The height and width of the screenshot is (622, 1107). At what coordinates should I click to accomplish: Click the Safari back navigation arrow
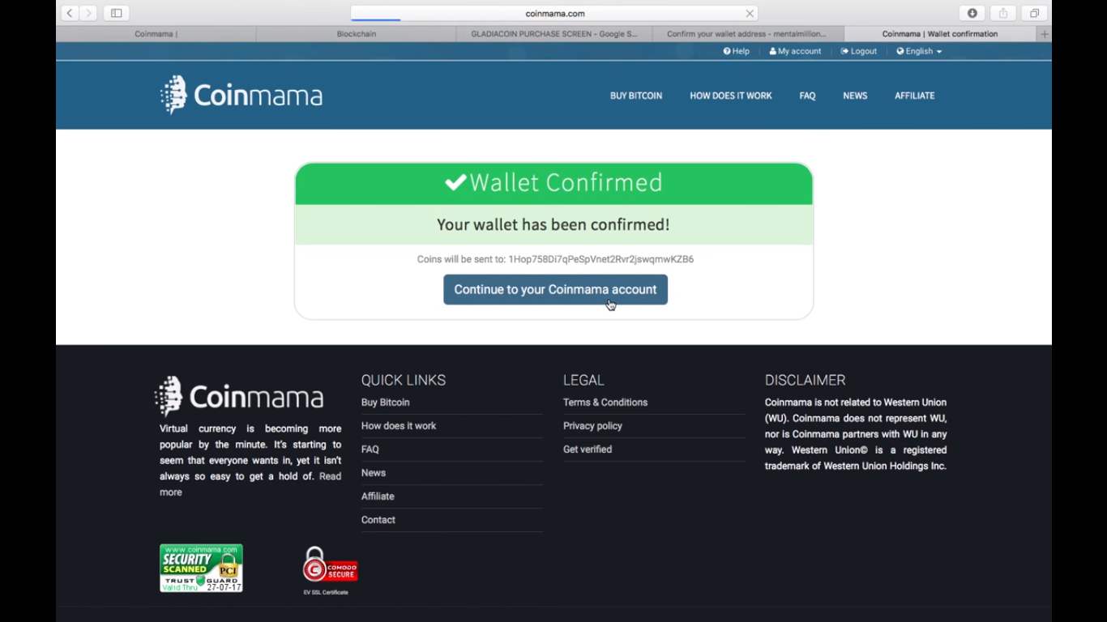coord(70,13)
